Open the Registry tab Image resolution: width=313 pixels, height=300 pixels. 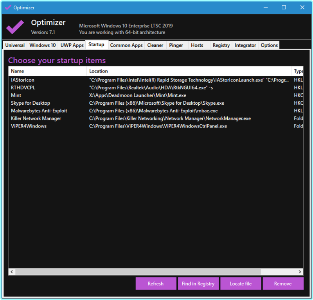[x=221, y=45]
